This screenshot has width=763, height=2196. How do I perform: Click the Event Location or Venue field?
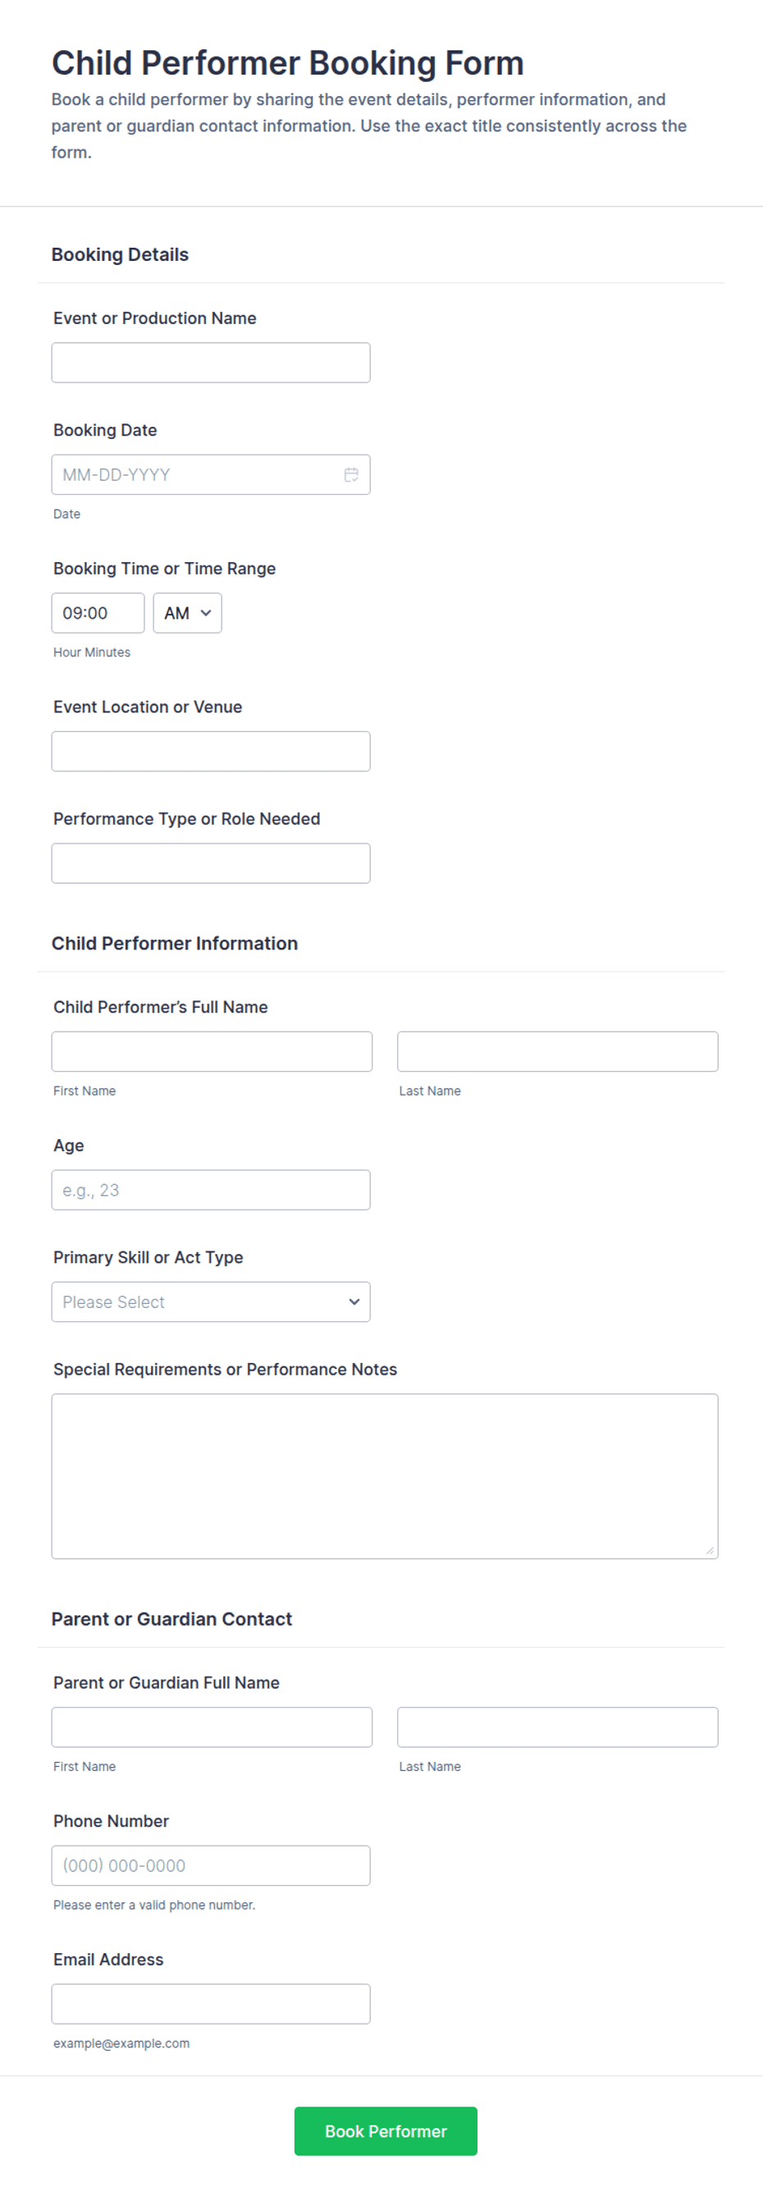point(211,751)
